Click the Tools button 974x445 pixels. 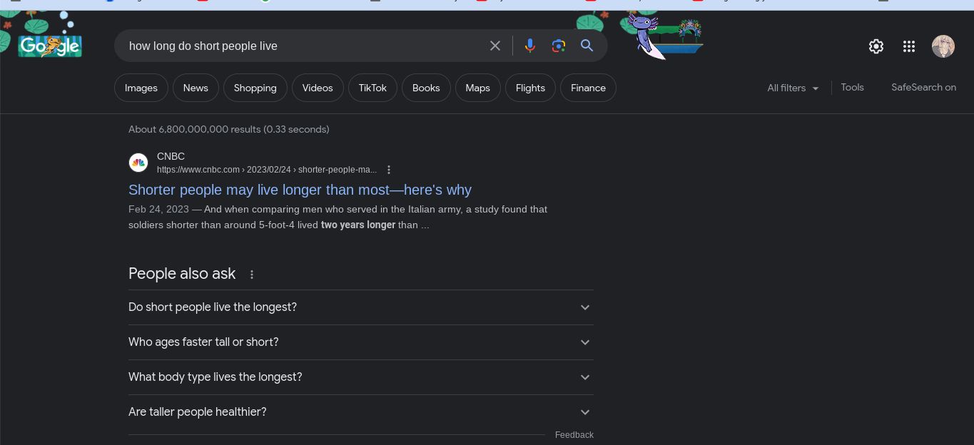coord(852,87)
